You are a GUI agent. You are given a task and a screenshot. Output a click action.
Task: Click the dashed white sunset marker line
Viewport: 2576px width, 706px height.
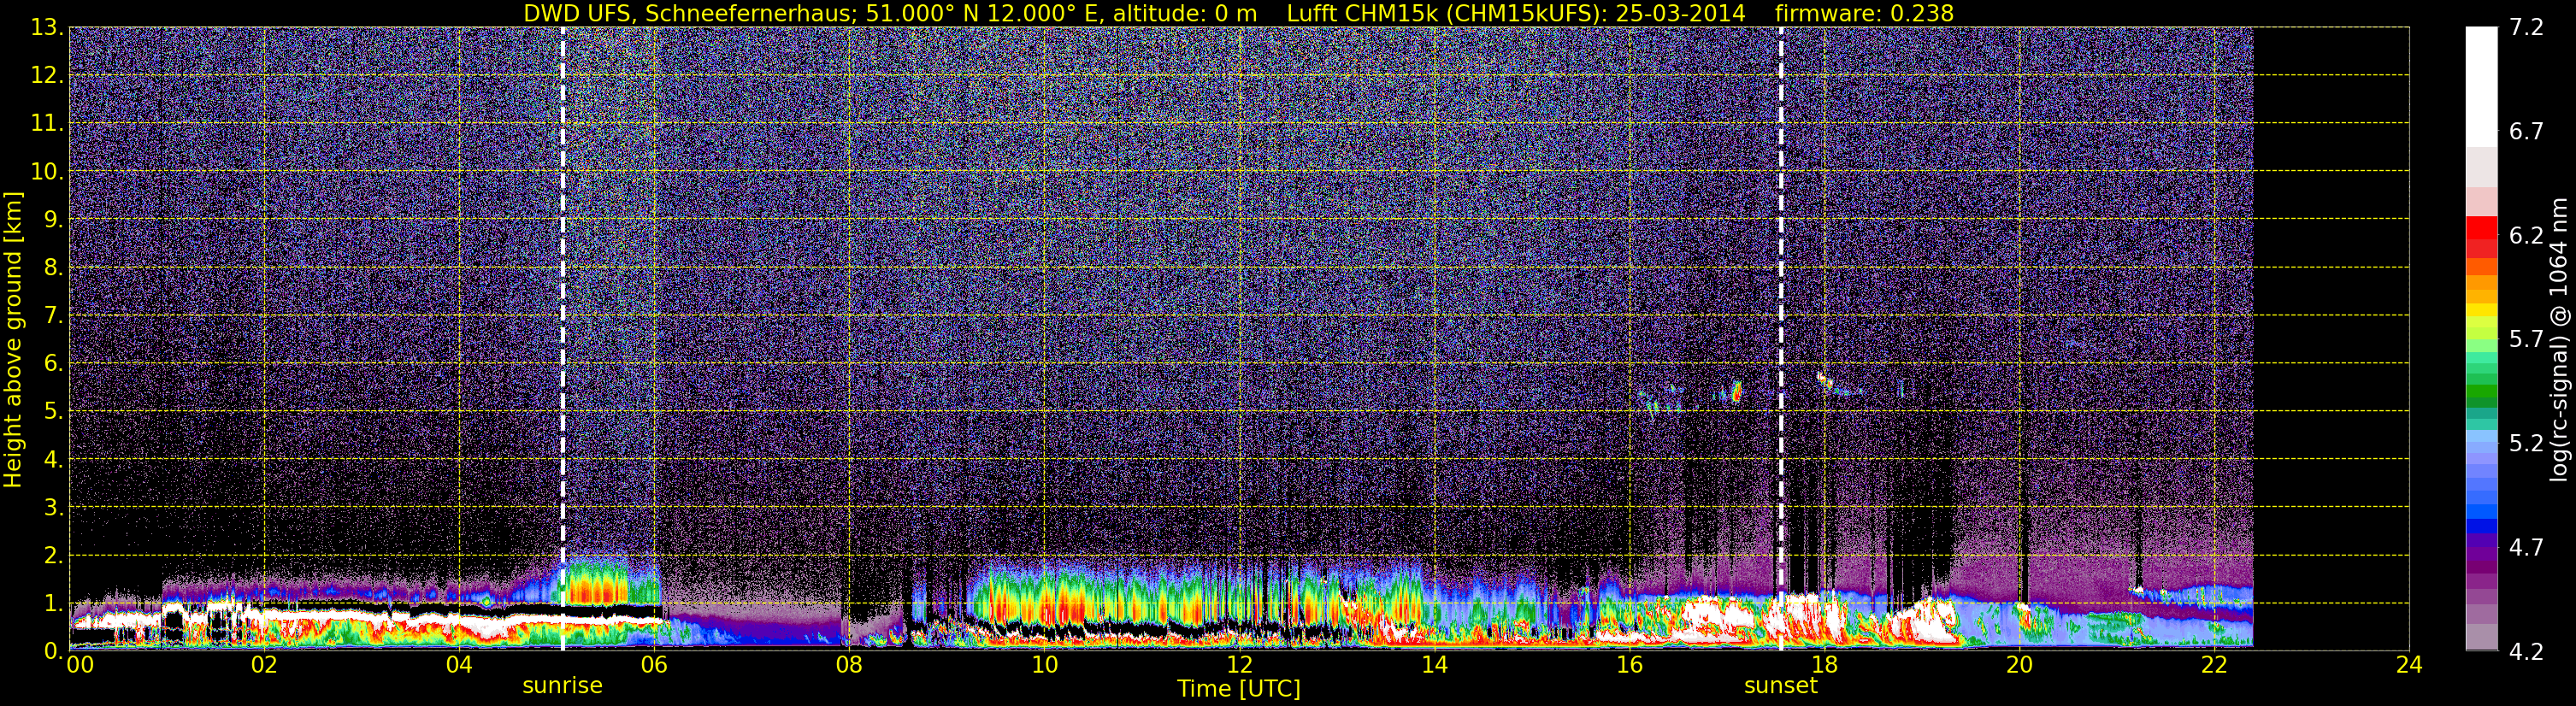[1780, 339]
